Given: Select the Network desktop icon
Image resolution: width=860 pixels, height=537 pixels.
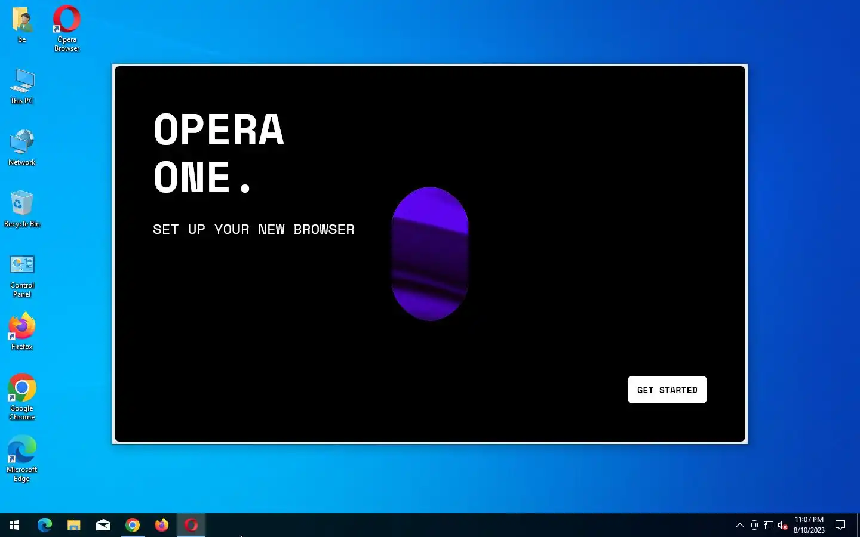Looking at the screenshot, I should (x=22, y=148).
